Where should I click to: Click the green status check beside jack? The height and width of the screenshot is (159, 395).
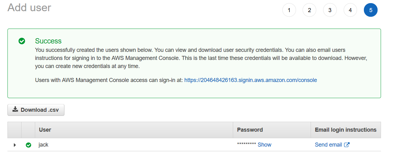point(28,145)
